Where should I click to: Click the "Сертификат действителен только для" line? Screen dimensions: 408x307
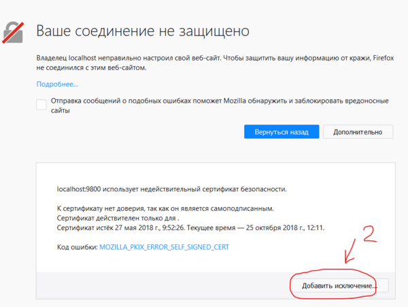pos(115,218)
